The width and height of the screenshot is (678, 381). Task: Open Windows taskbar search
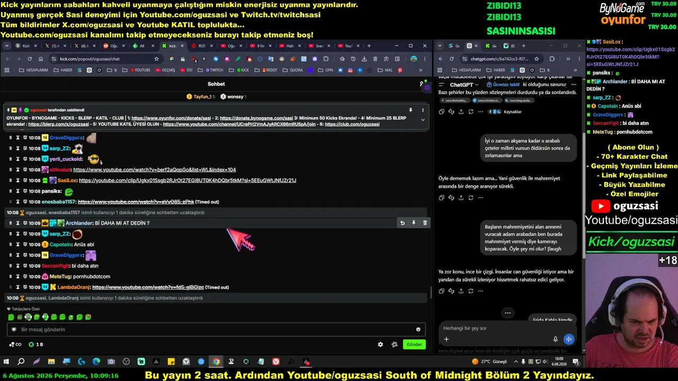(x=21, y=362)
